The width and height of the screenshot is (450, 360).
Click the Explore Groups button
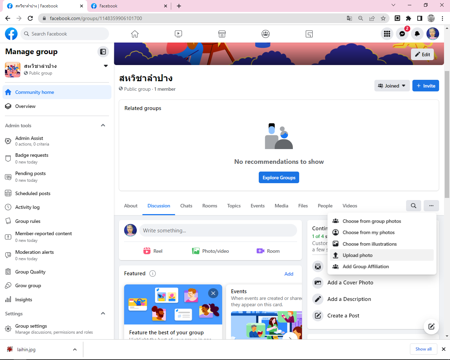(279, 178)
